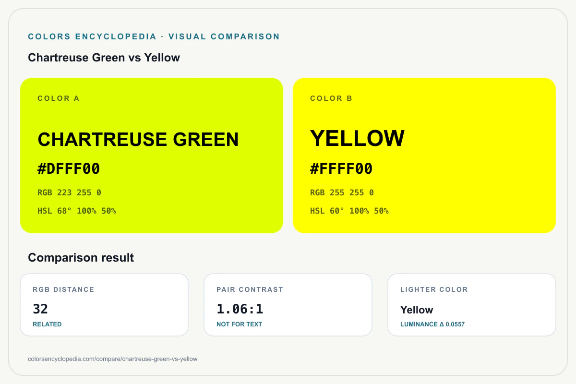Click the Chartreuse Green vs Yellow title
576x384 pixels.
(x=104, y=58)
